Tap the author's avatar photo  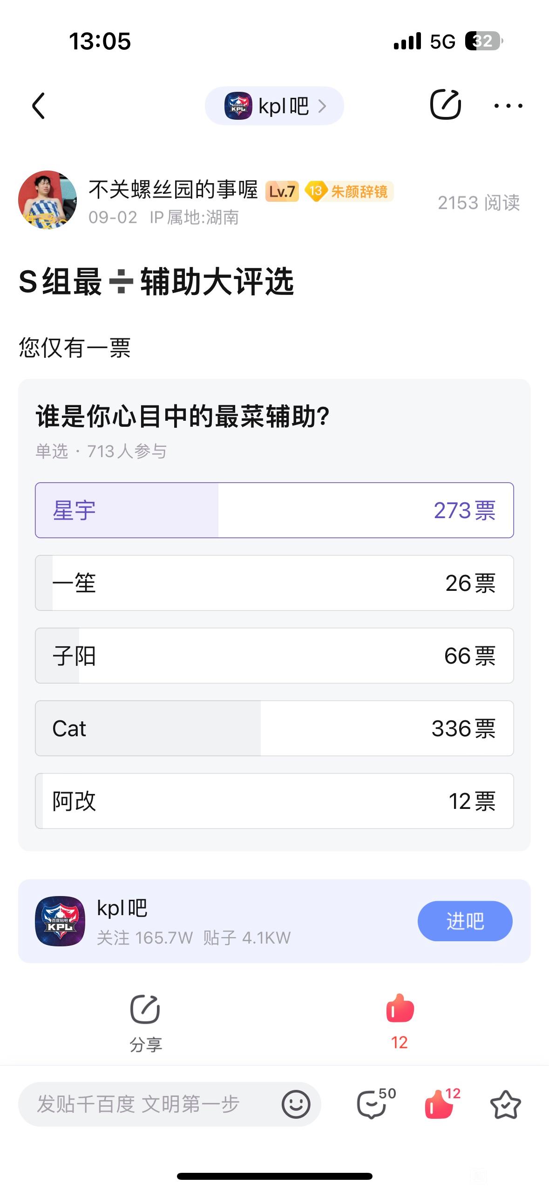[47, 199]
